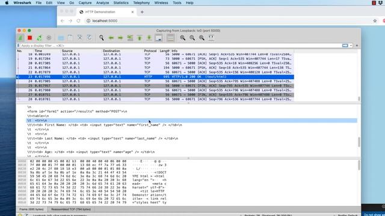The height and width of the screenshot is (216, 385).
Task: Jump to the first packet icon
Action: point(140,38)
